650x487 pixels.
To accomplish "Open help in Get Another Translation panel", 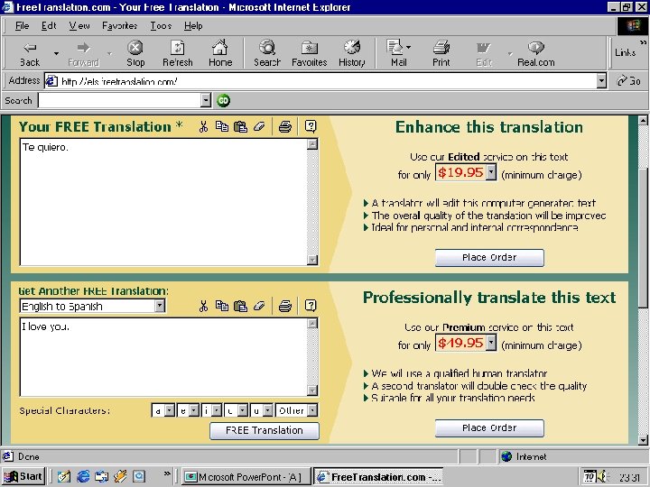I will click(x=311, y=306).
